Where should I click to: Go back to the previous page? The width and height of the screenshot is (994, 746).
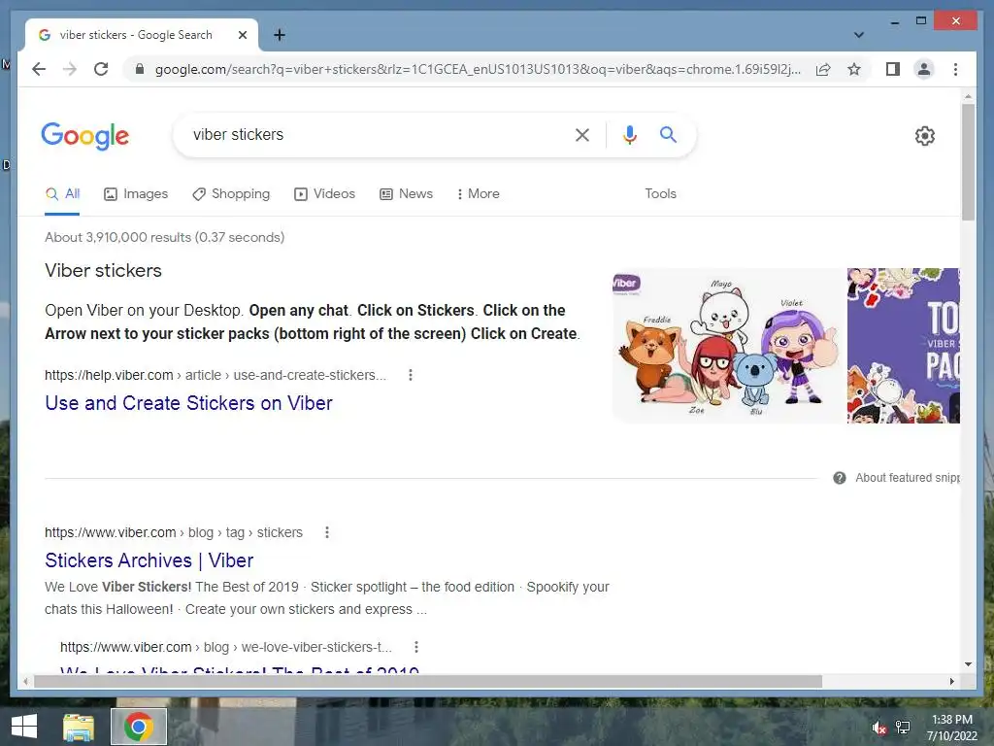[x=39, y=69]
